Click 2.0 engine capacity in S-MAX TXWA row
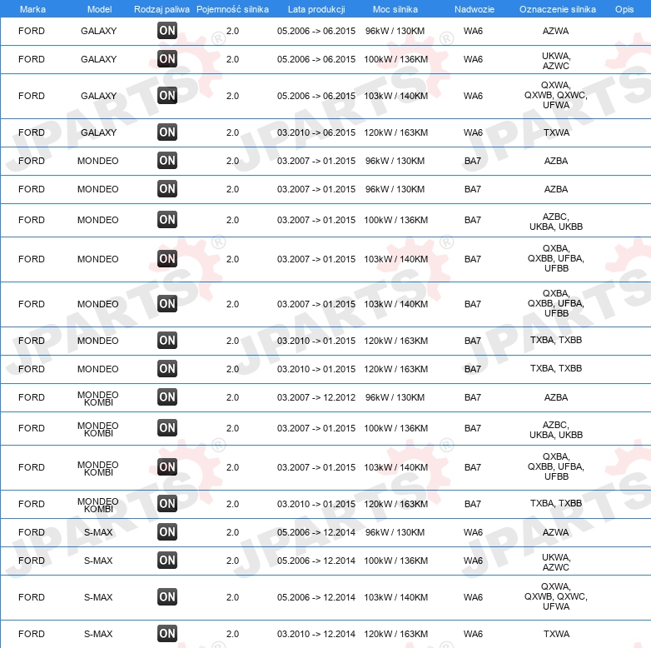 232,634
